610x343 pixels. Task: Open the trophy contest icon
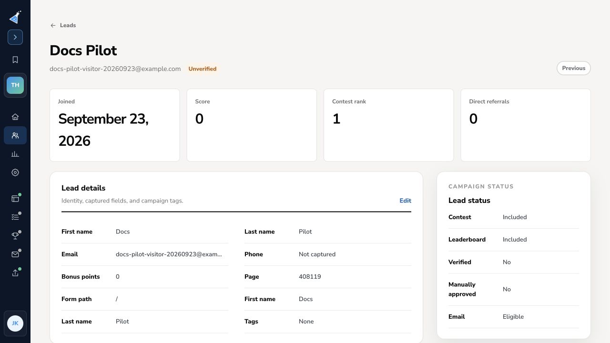(x=15, y=236)
